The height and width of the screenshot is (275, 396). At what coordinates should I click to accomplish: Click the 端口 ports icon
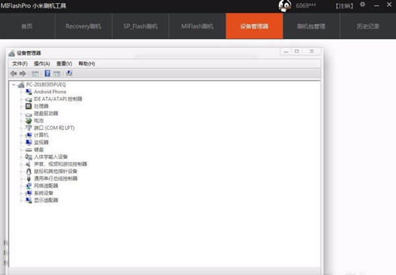point(29,128)
